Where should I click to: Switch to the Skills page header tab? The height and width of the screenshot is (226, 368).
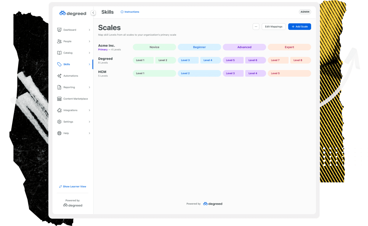click(107, 12)
